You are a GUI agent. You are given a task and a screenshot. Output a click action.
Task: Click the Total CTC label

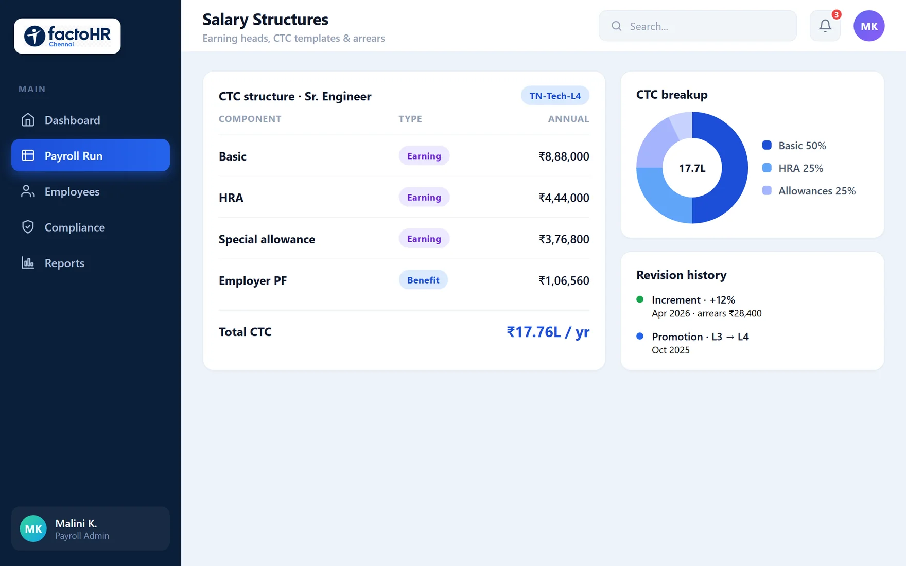pos(245,332)
